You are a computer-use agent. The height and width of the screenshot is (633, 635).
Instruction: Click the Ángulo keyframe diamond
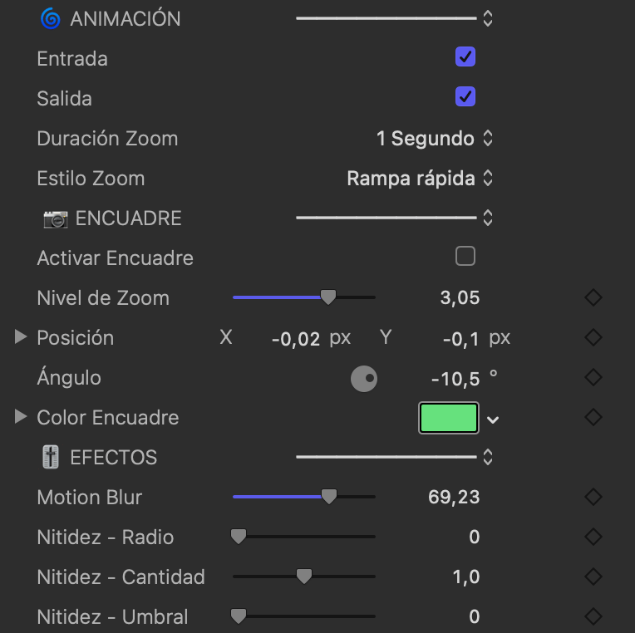pyautogui.click(x=593, y=377)
